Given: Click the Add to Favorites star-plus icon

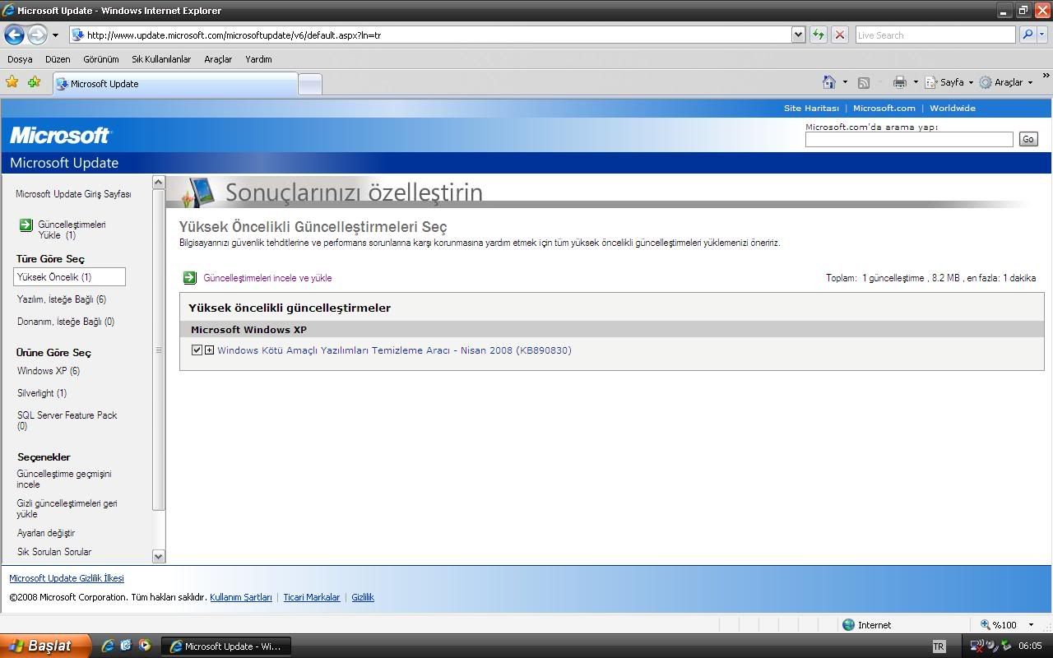Looking at the screenshot, I should (34, 82).
